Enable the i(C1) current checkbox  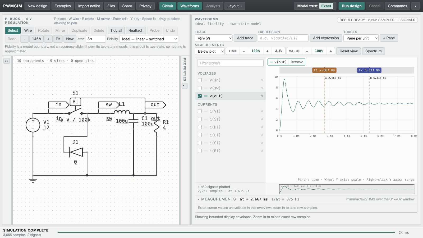pos(200,143)
